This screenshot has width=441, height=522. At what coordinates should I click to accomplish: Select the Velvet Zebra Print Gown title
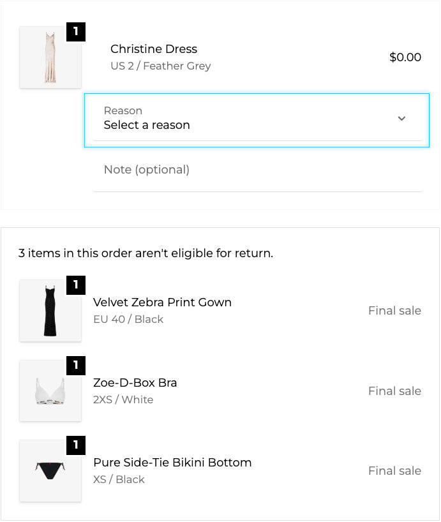[x=162, y=302]
